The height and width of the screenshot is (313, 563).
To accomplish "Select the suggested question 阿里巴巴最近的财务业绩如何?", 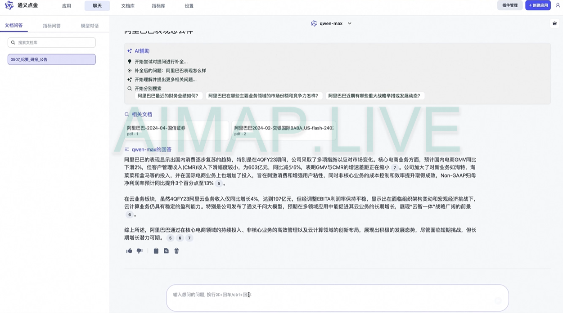I will [x=168, y=96].
